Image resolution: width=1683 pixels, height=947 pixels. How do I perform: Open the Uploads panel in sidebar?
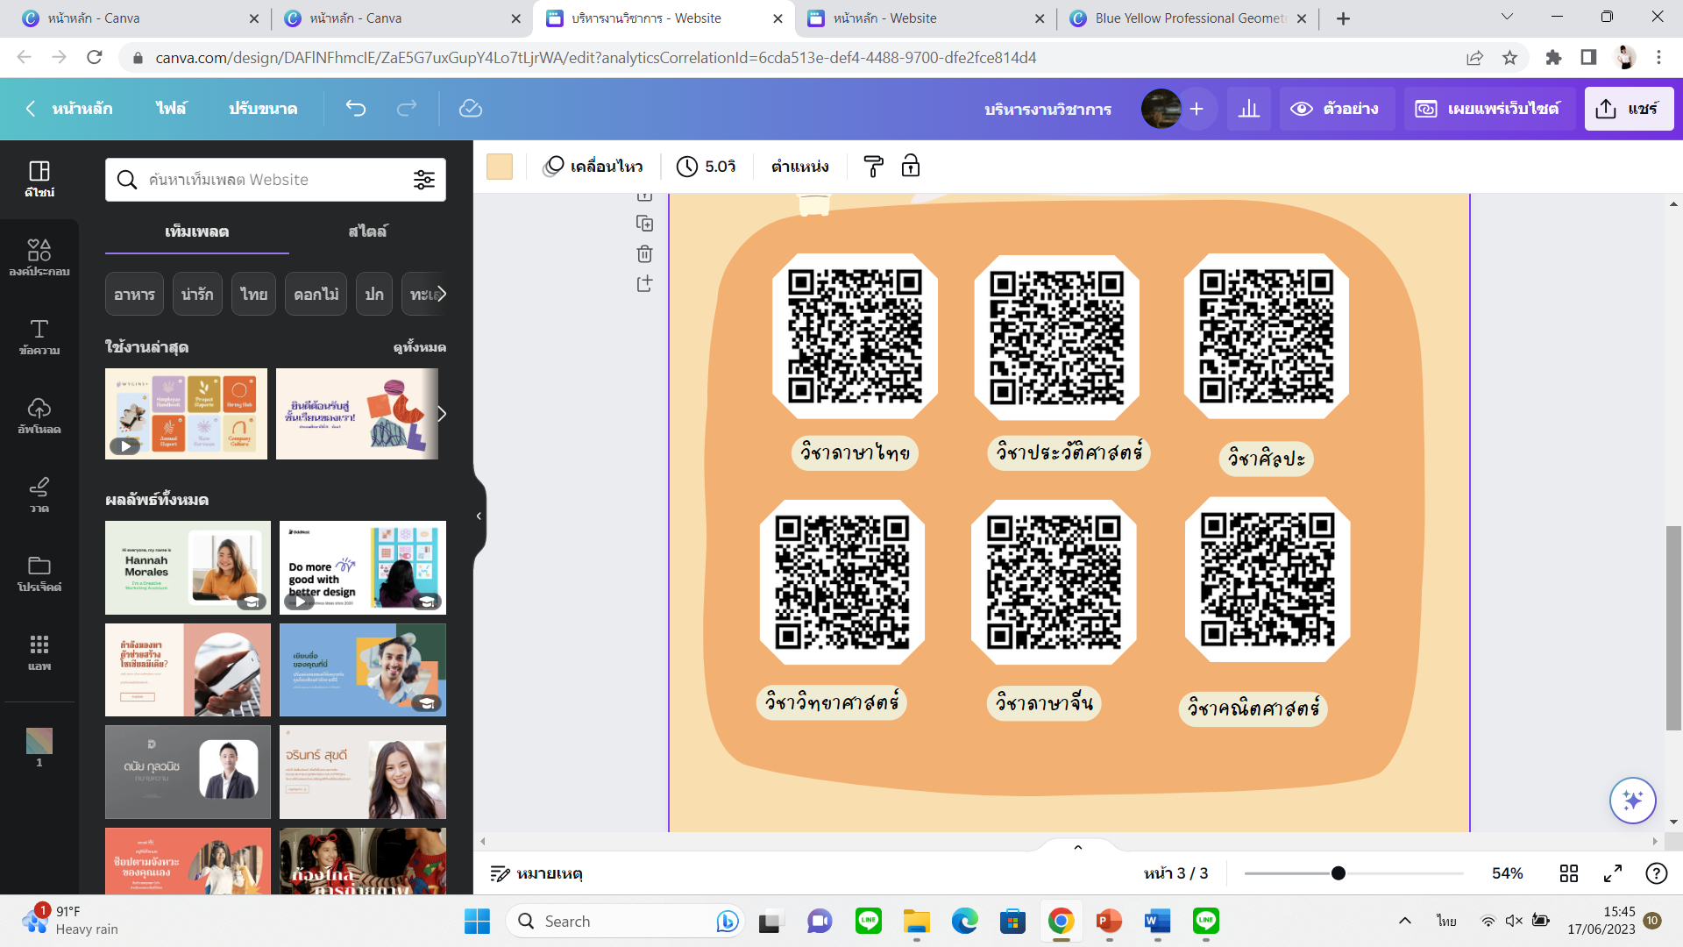[39, 415]
